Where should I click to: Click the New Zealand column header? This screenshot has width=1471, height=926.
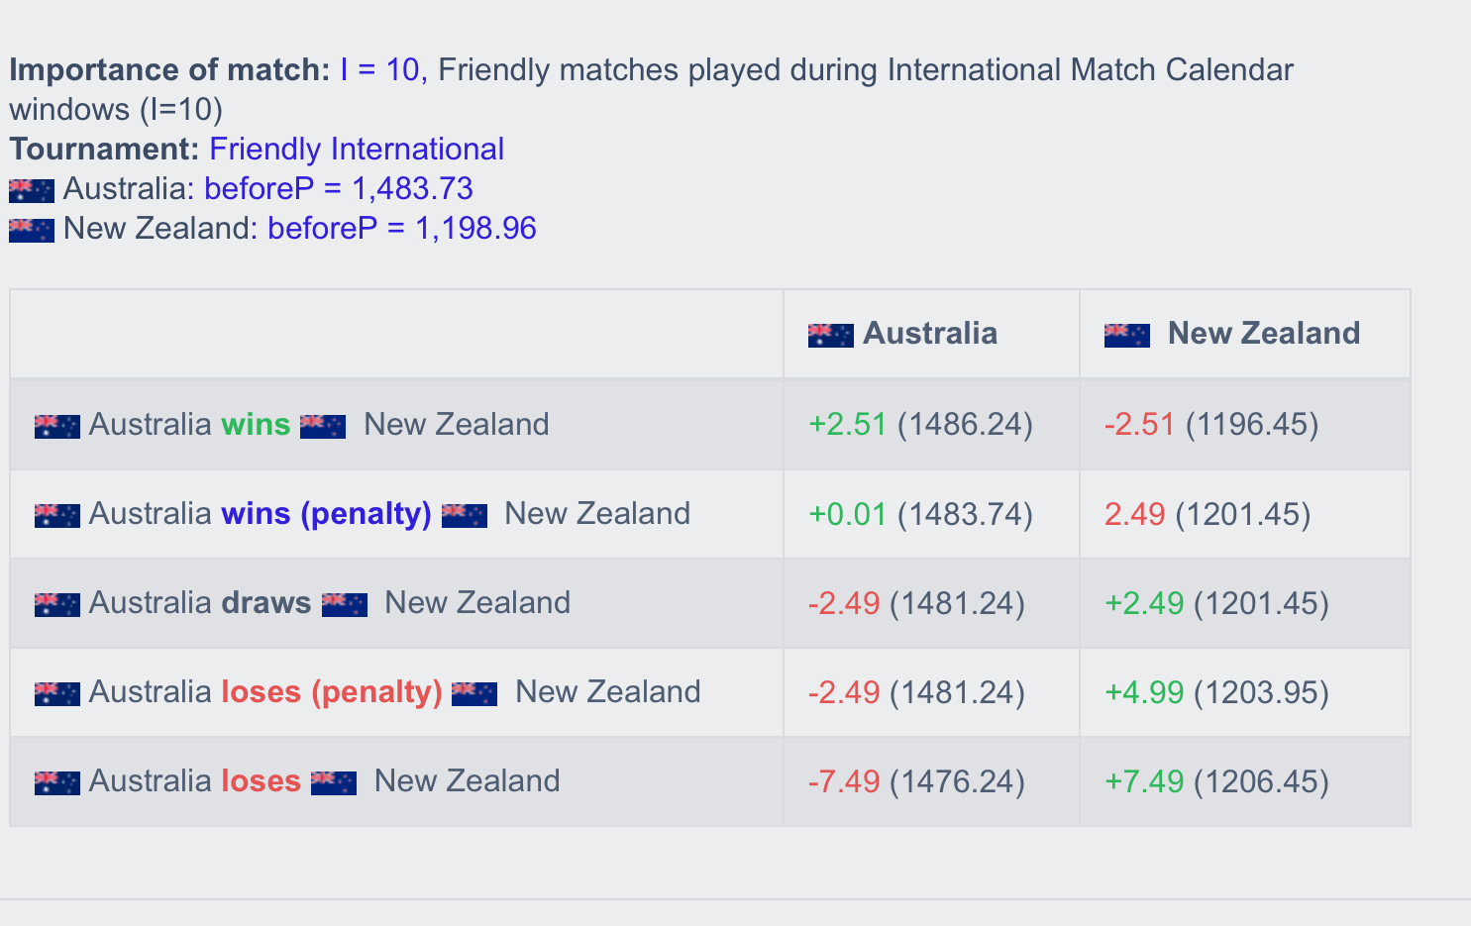point(1245,334)
